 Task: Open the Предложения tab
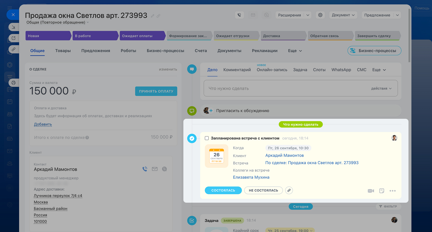96,51
